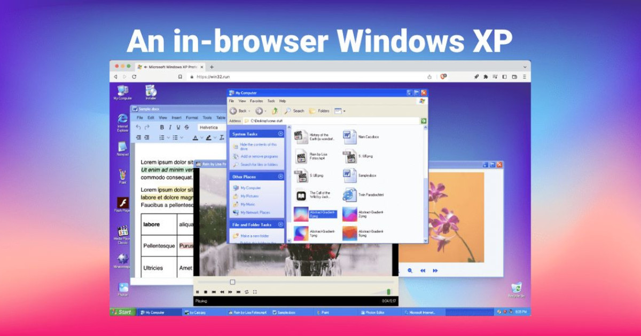This screenshot has height=336, width=641.
Task: Click the undo arrow in Sample.docx toolbar
Action: [139, 127]
